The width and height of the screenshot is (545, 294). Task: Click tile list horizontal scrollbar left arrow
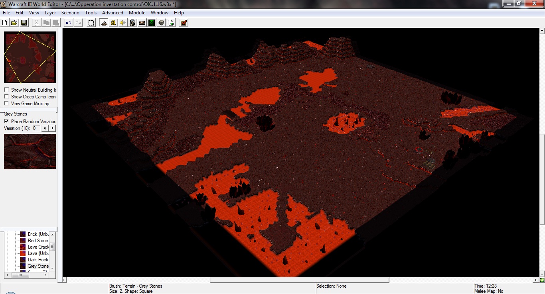7,275
